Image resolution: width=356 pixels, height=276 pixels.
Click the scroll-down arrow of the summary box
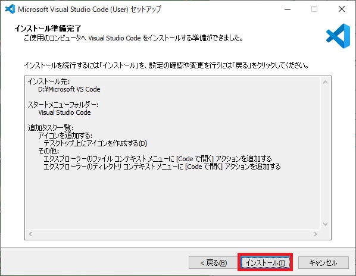point(325,224)
